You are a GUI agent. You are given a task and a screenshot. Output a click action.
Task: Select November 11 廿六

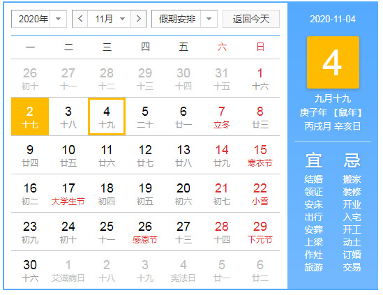(107, 155)
